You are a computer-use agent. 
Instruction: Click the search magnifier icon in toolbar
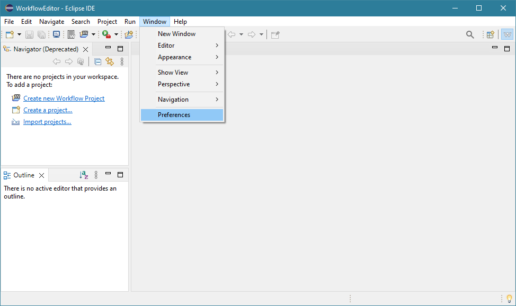(x=470, y=34)
